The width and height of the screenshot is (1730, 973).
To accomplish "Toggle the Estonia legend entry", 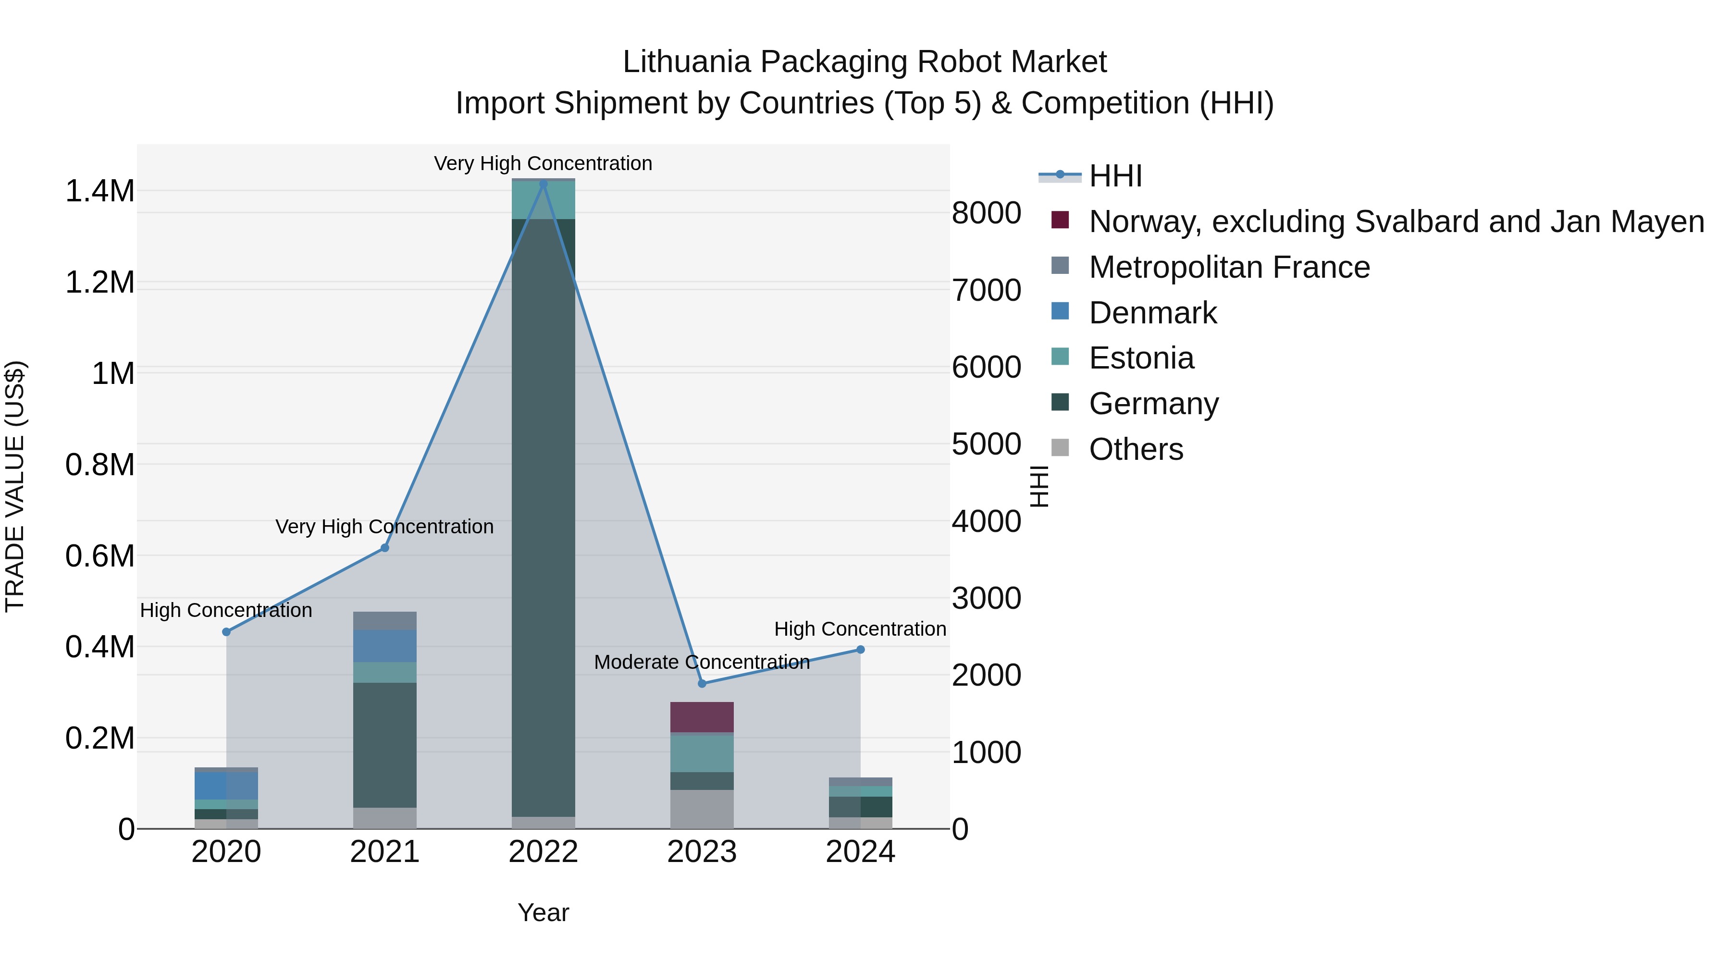I will 1122,358.
